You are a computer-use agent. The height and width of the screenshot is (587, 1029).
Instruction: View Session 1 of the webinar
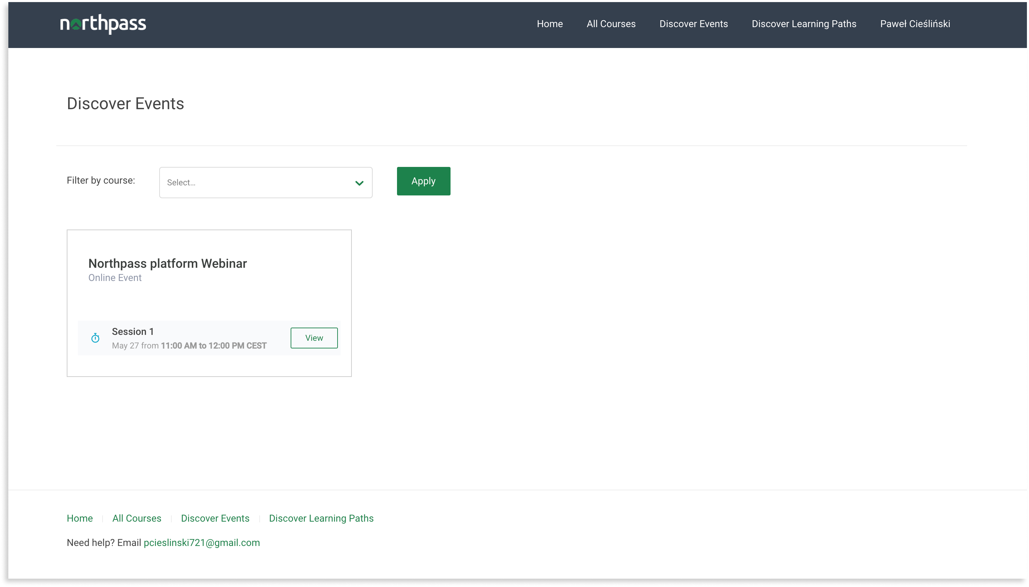pos(314,338)
